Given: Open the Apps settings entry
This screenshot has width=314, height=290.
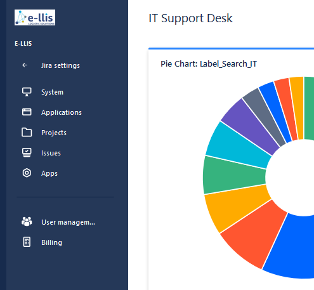Looking at the screenshot, I should tap(49, 173).
